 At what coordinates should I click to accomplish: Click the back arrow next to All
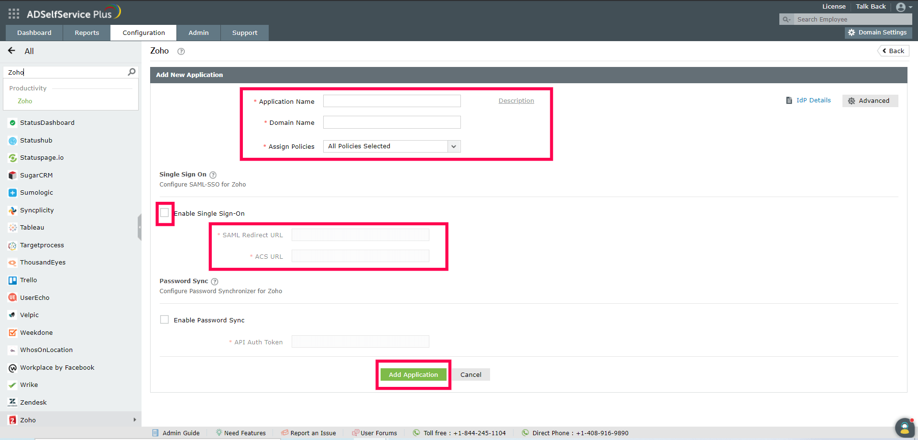tap(12, 51)
